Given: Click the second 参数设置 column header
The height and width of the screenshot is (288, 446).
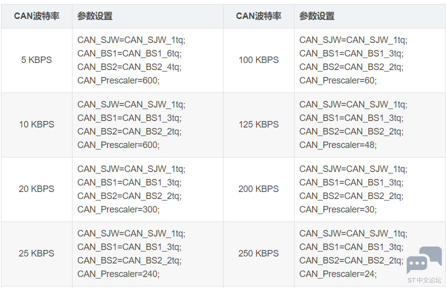Looking at the screenshot, I should point(316,16).
